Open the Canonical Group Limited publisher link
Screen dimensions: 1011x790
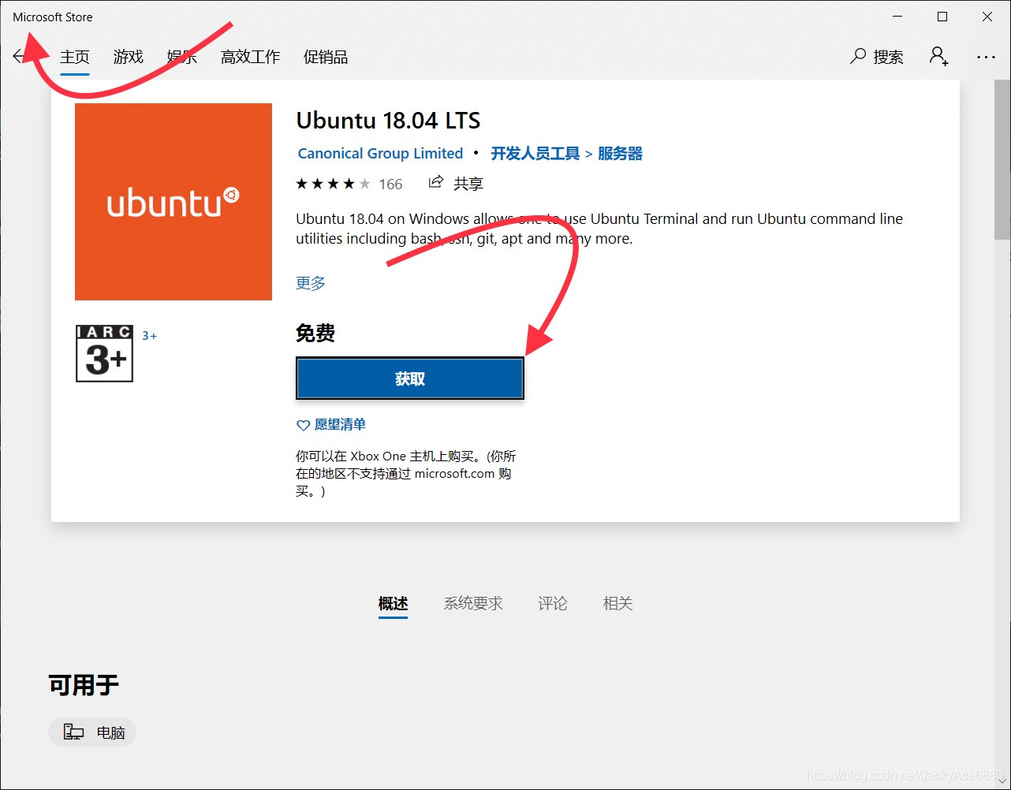(x=380, y=154)
